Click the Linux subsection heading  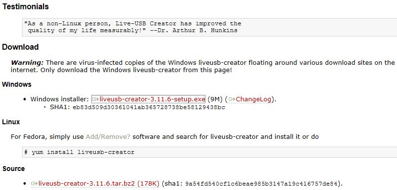click(11, 122)
